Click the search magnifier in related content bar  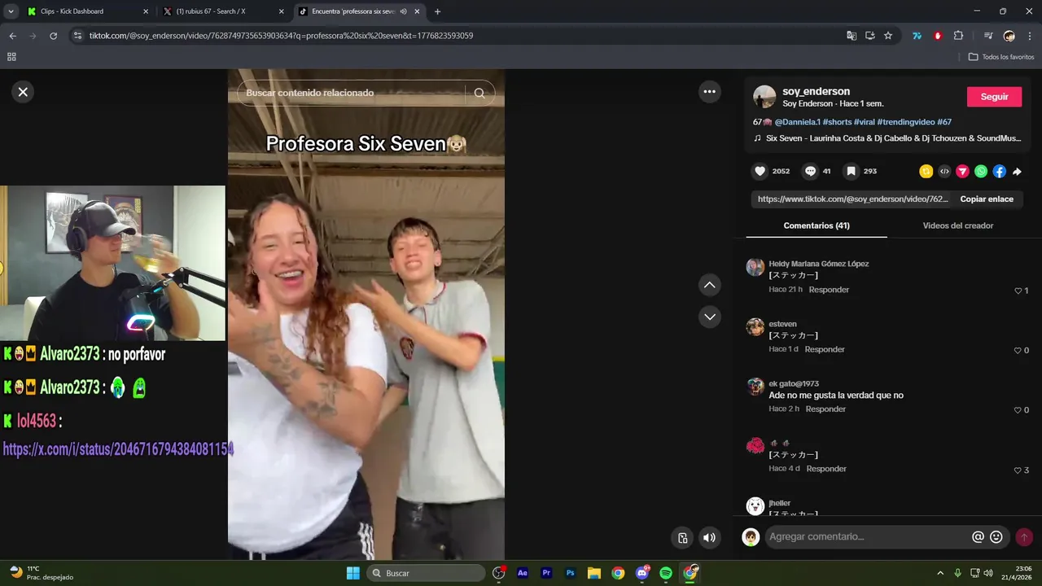(479, 93)
